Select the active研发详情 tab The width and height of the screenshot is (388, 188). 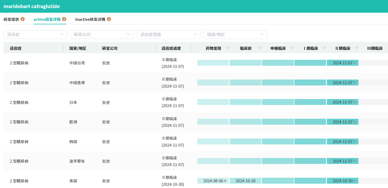pyautogui.click(x=47, y=19)
